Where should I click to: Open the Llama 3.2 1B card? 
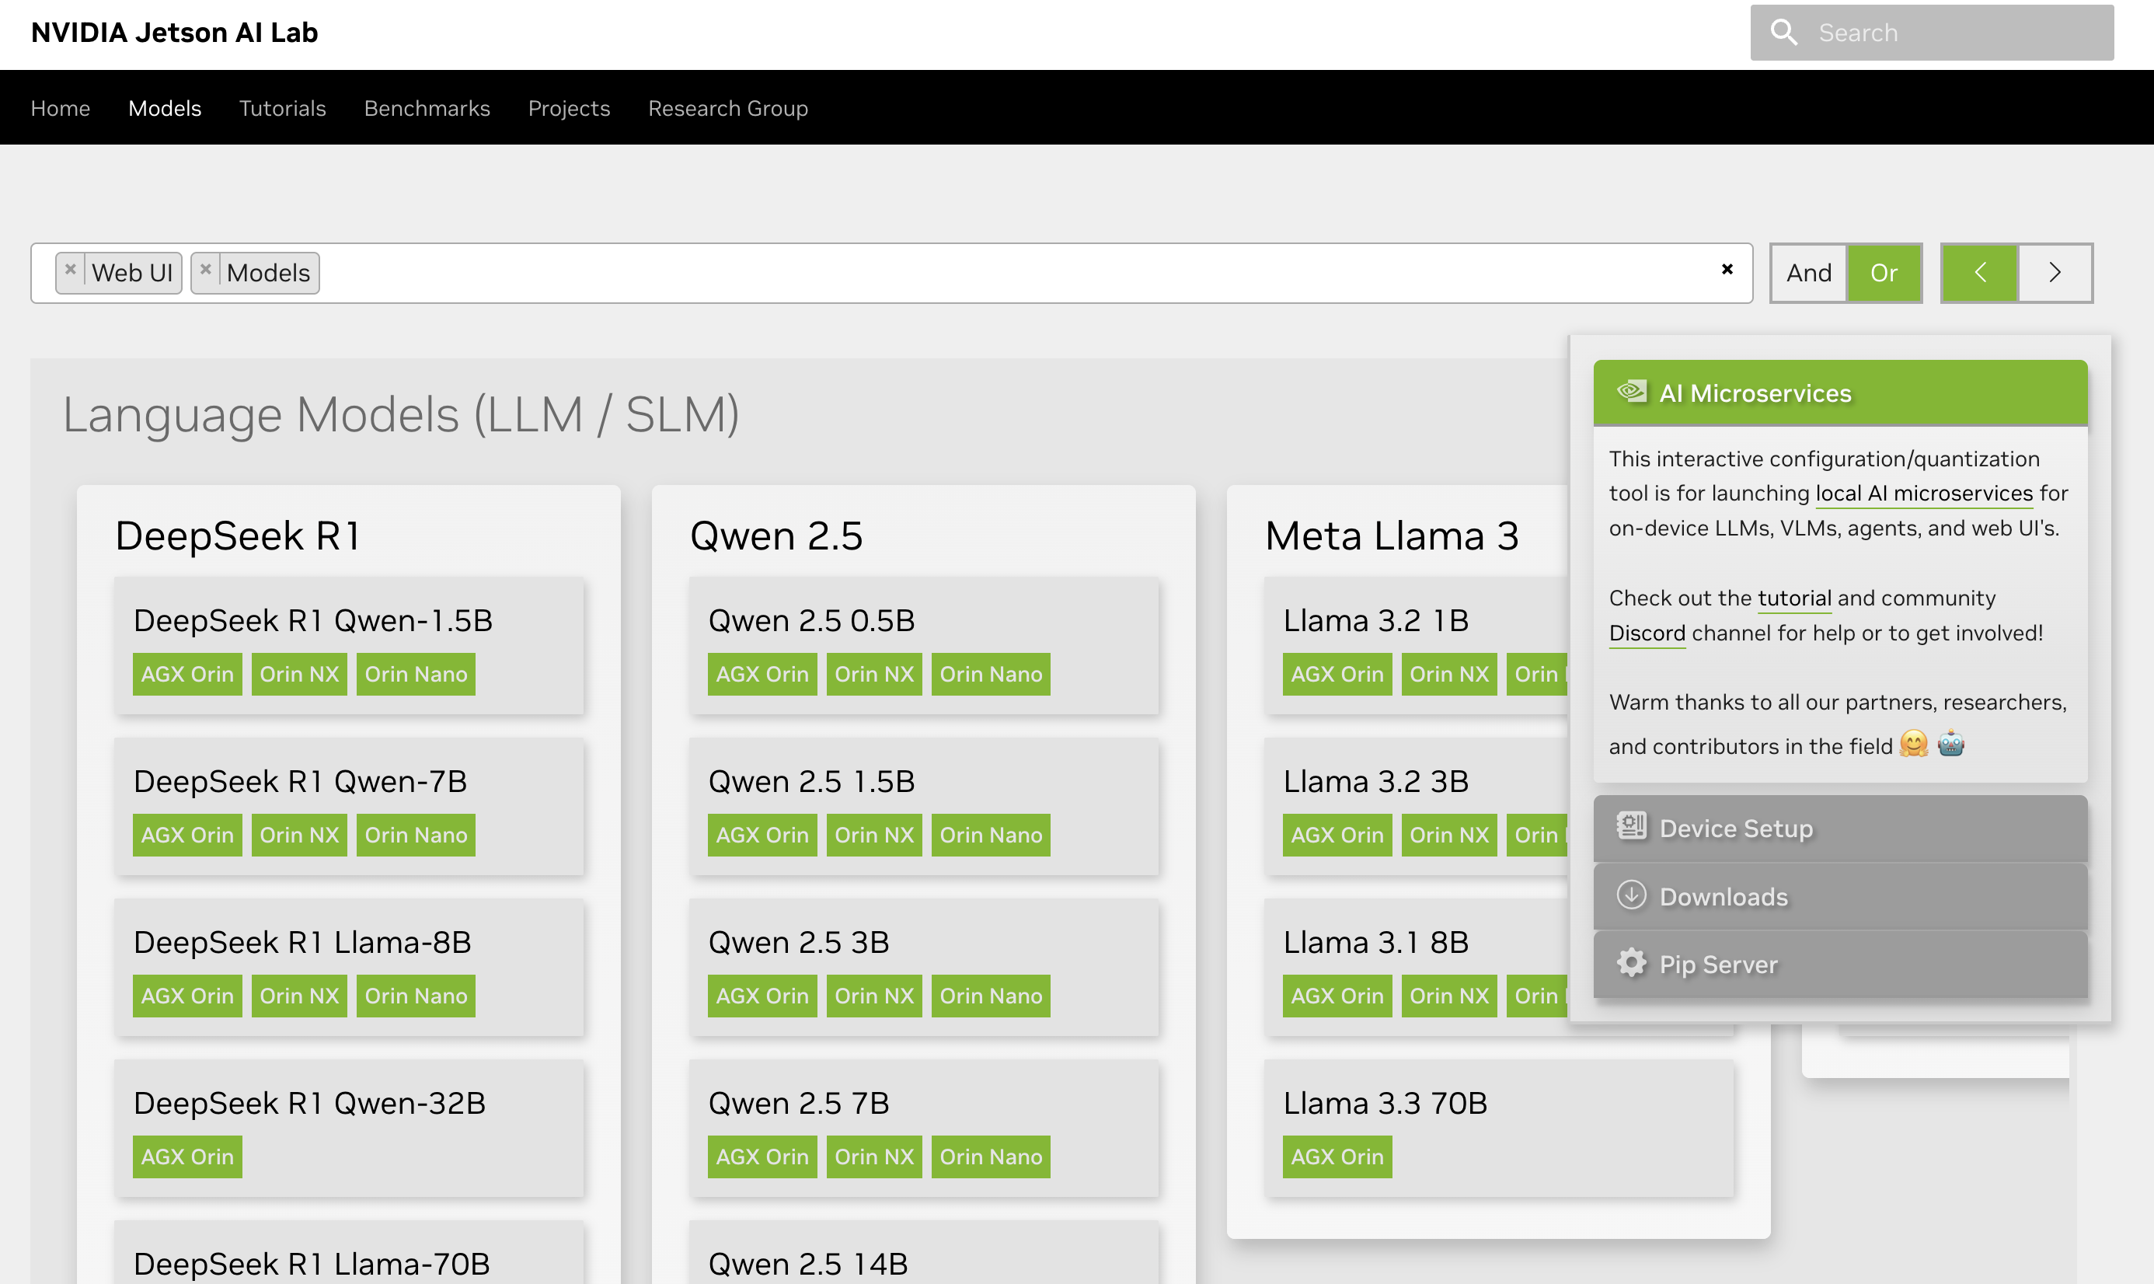tap(1416, 645)
